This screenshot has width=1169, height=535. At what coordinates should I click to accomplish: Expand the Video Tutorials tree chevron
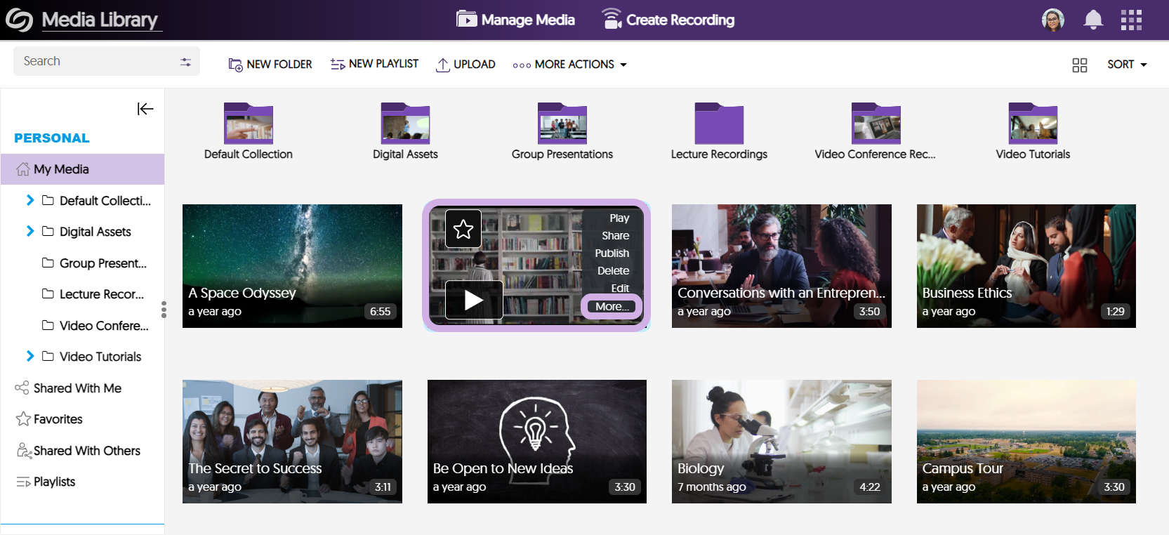(30, 357)
